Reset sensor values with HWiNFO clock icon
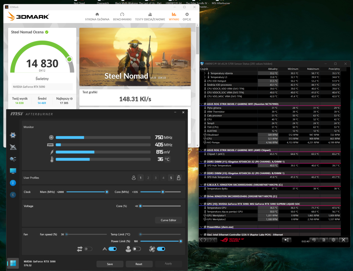The image size is (353, 271). point(314,240)
